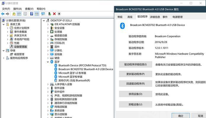206x118 pixels.
Task: Expand the 网络适配器 category
Action: 48,107
